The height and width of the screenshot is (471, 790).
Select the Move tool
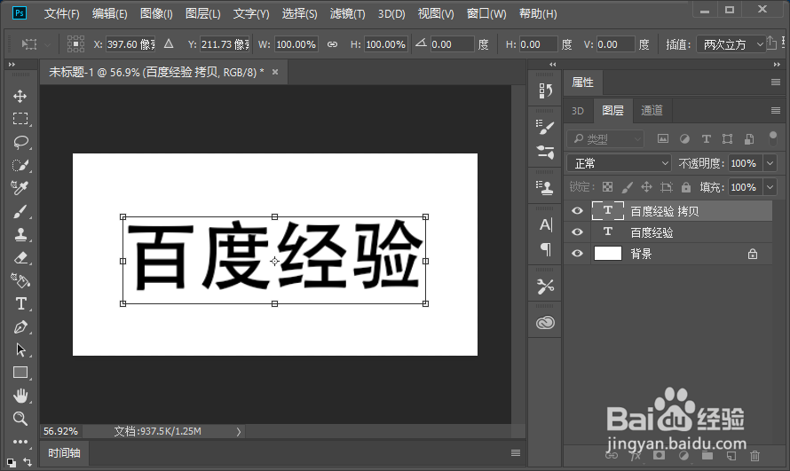point(20,96)
